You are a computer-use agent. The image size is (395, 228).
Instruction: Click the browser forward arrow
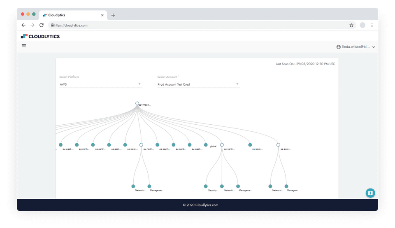32,25
